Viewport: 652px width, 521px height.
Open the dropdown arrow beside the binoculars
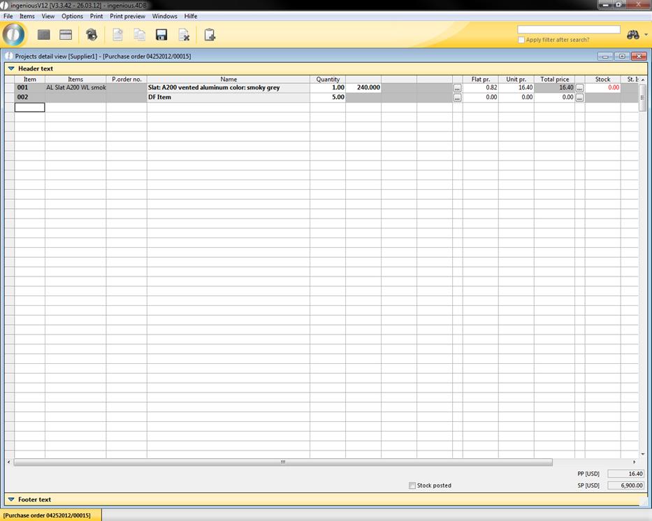(x=646, y=35)
